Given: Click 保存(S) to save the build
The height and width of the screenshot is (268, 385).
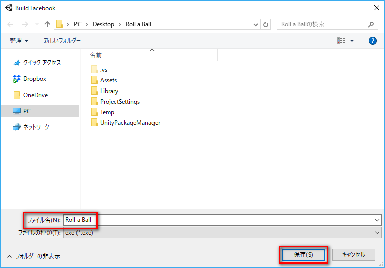Looking at the screenshot, I should point(303,255).
